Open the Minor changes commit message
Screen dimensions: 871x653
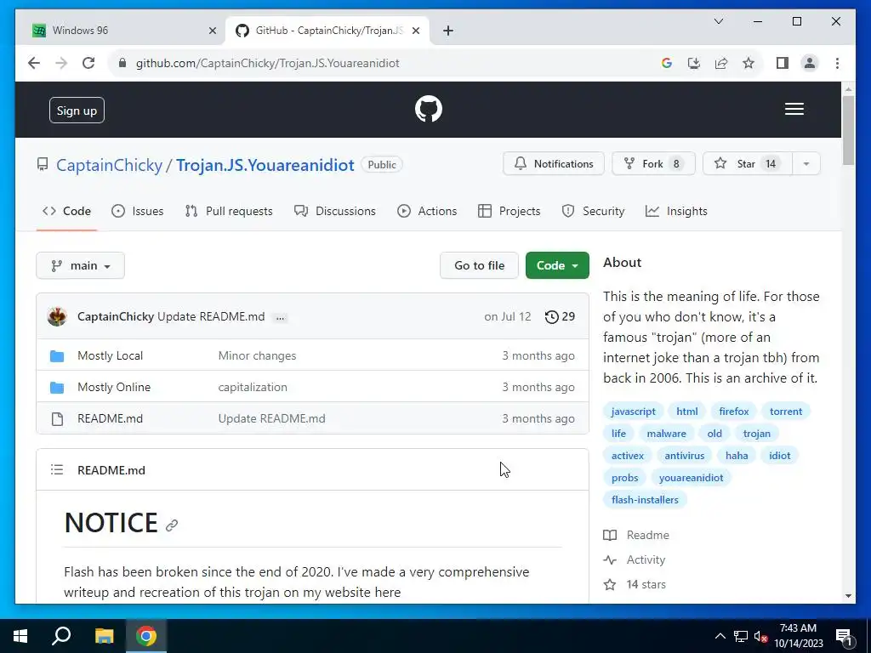coord(257,356)
